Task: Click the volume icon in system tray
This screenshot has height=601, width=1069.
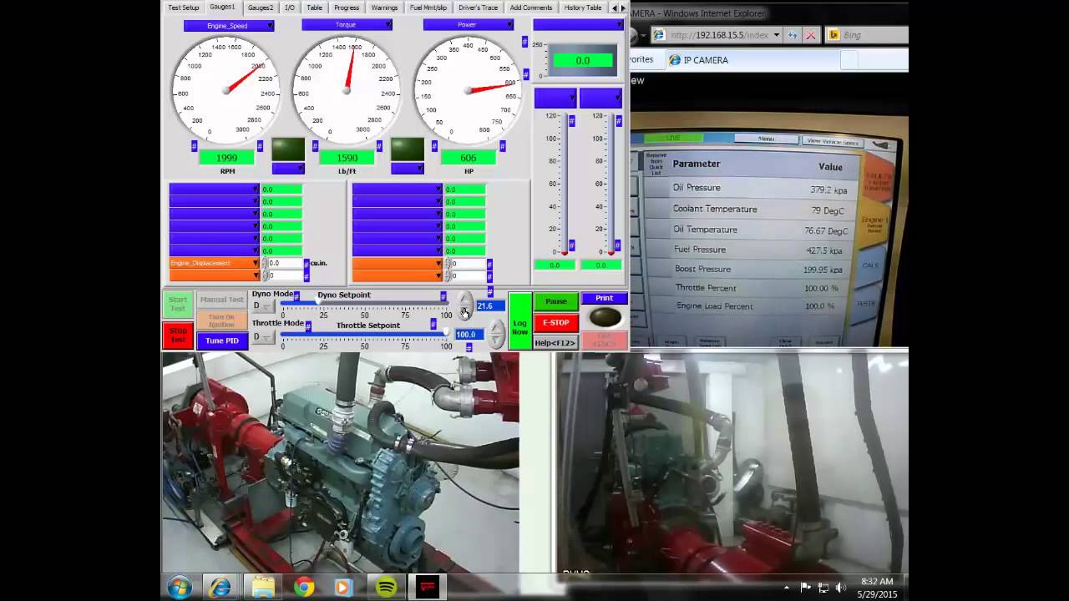Action: click(841, 588)
